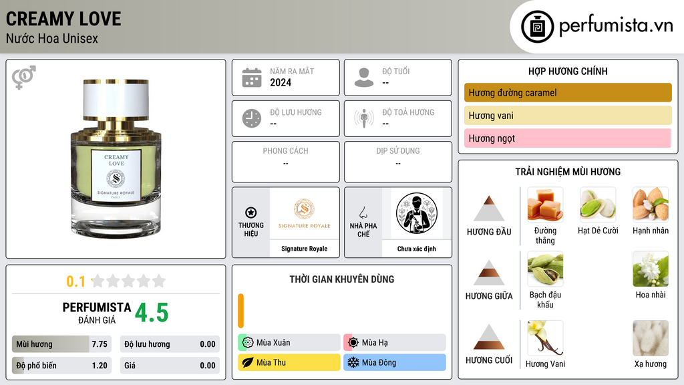Click the Mùa Hạ sun icon
684x385 pixels.
(x=353, y=343)
